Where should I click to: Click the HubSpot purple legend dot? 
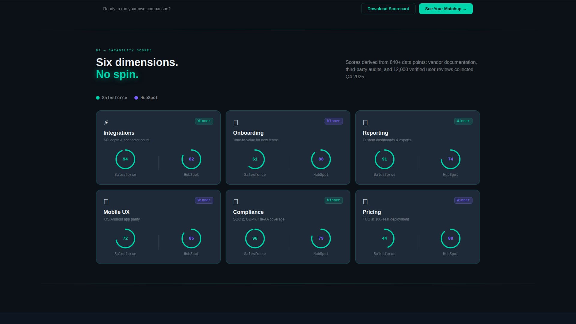click(x=136, y=98)
